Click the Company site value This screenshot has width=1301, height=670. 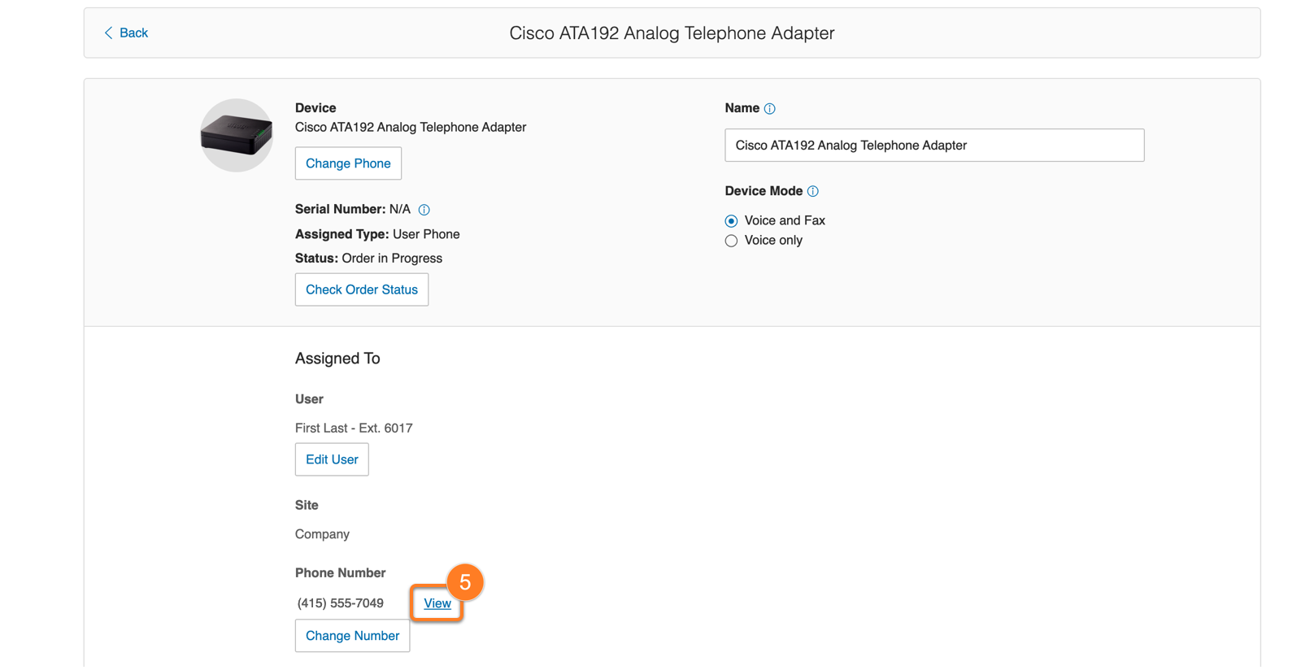pos(322,534)
